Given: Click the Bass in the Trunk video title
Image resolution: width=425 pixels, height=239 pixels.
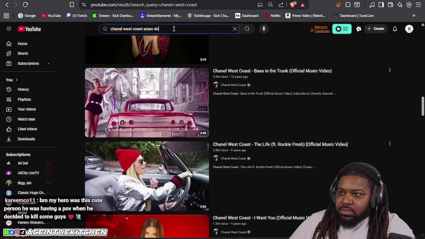Looking at the screenshot, I should click(x=272, y=71).
